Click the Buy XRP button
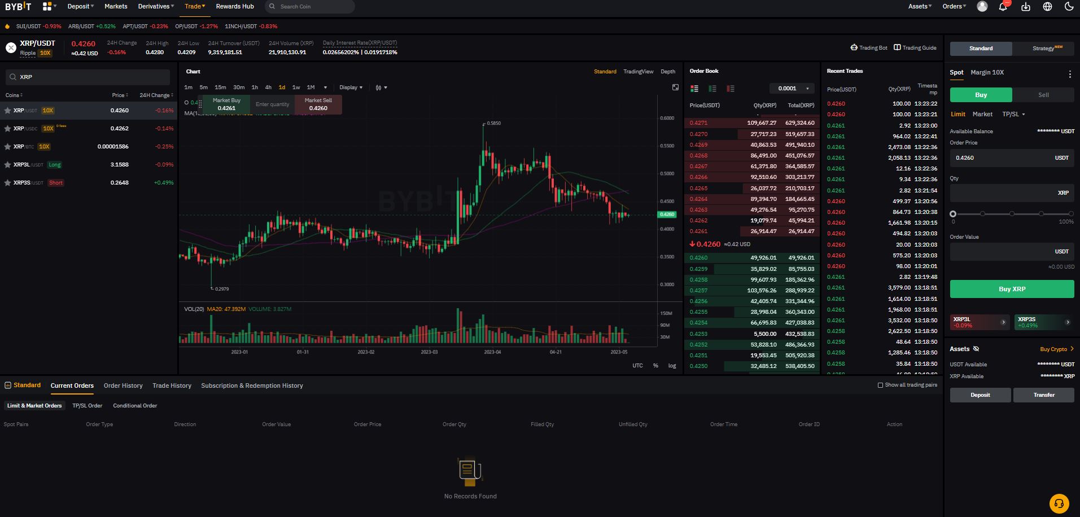1080x517 pixels. coord(1012,289)
